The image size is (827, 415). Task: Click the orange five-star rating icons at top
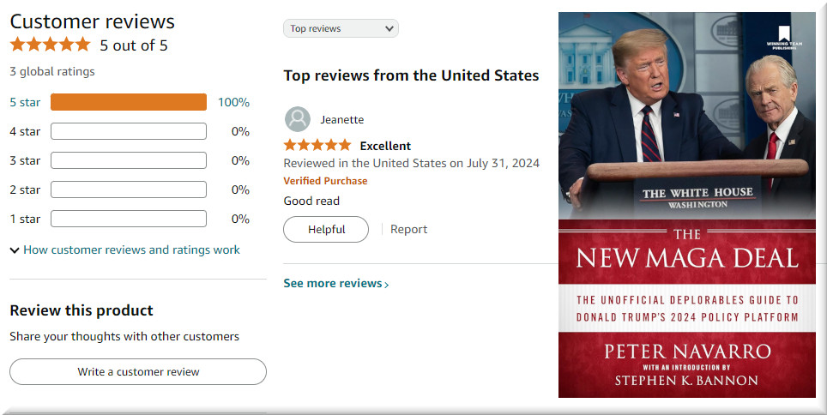click(x=50, y=45)
